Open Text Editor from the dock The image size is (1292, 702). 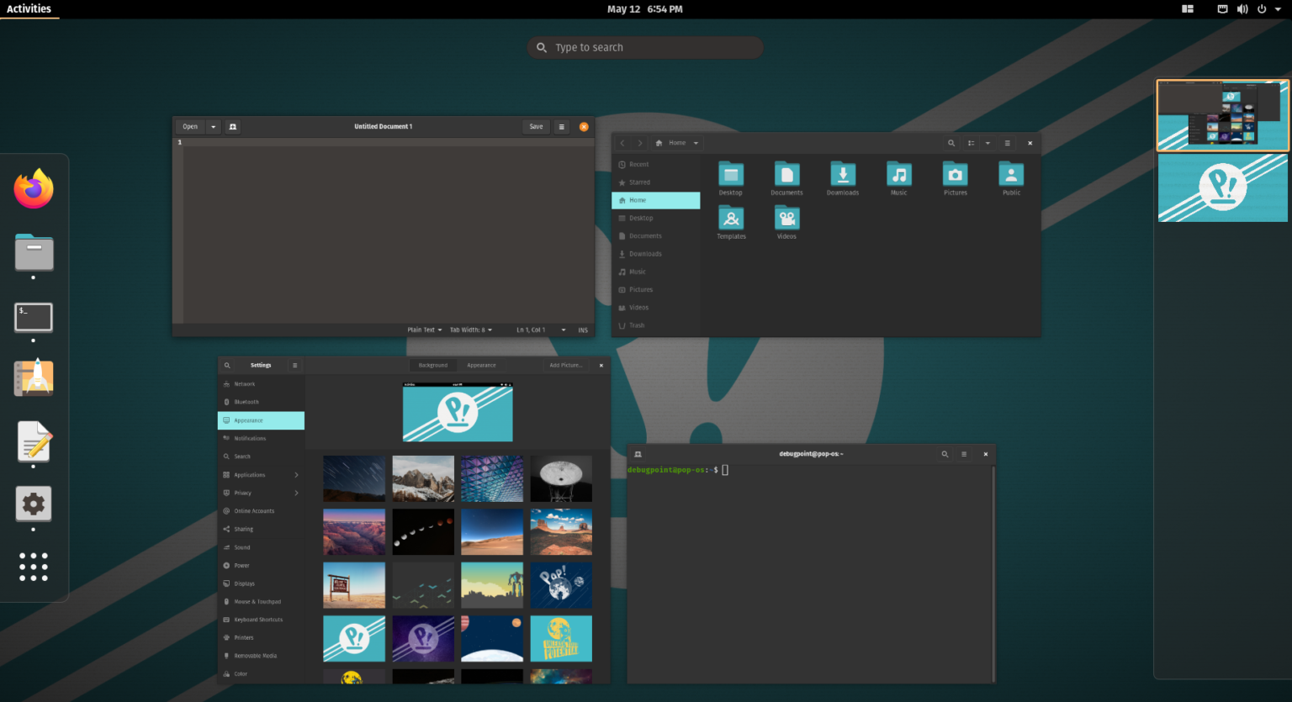[x=34, y=442]
